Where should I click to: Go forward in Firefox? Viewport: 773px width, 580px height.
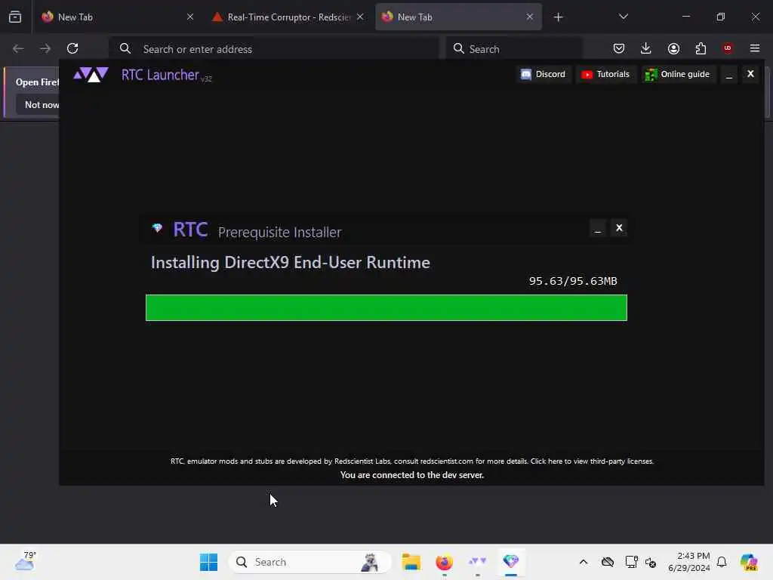45,48
